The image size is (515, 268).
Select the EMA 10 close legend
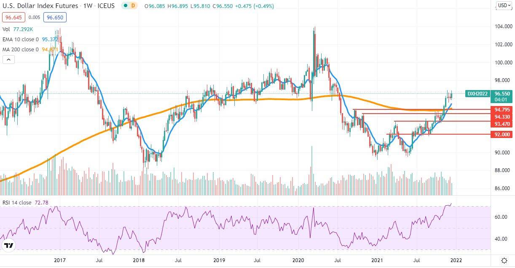point(30,39)
